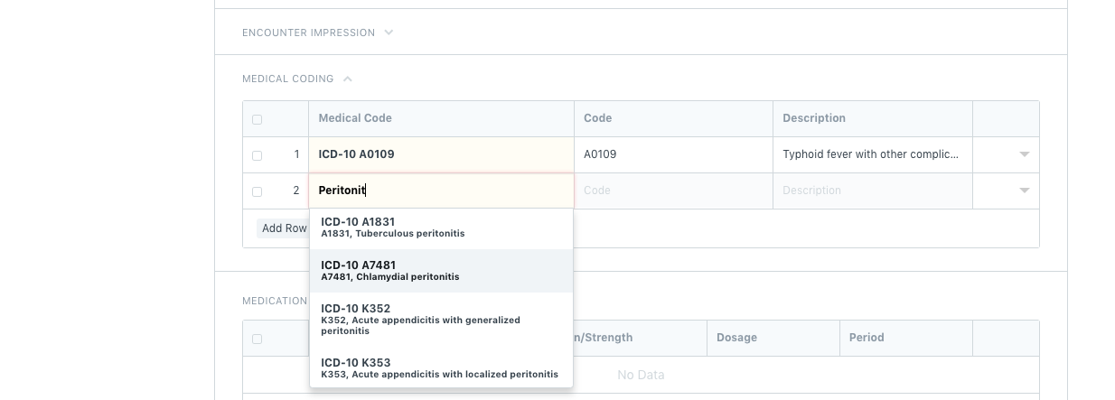
Task: Focus the Peritonit medical code input
Action: point(441,191)
